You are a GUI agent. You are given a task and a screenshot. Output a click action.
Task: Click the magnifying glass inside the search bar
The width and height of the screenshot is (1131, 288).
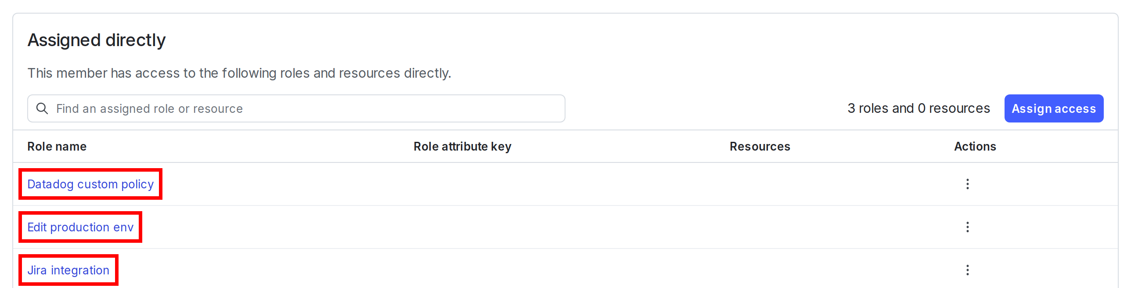(x=43, y=108)
